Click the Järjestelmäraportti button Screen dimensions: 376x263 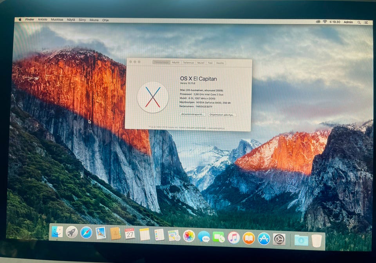click(192, 114)
